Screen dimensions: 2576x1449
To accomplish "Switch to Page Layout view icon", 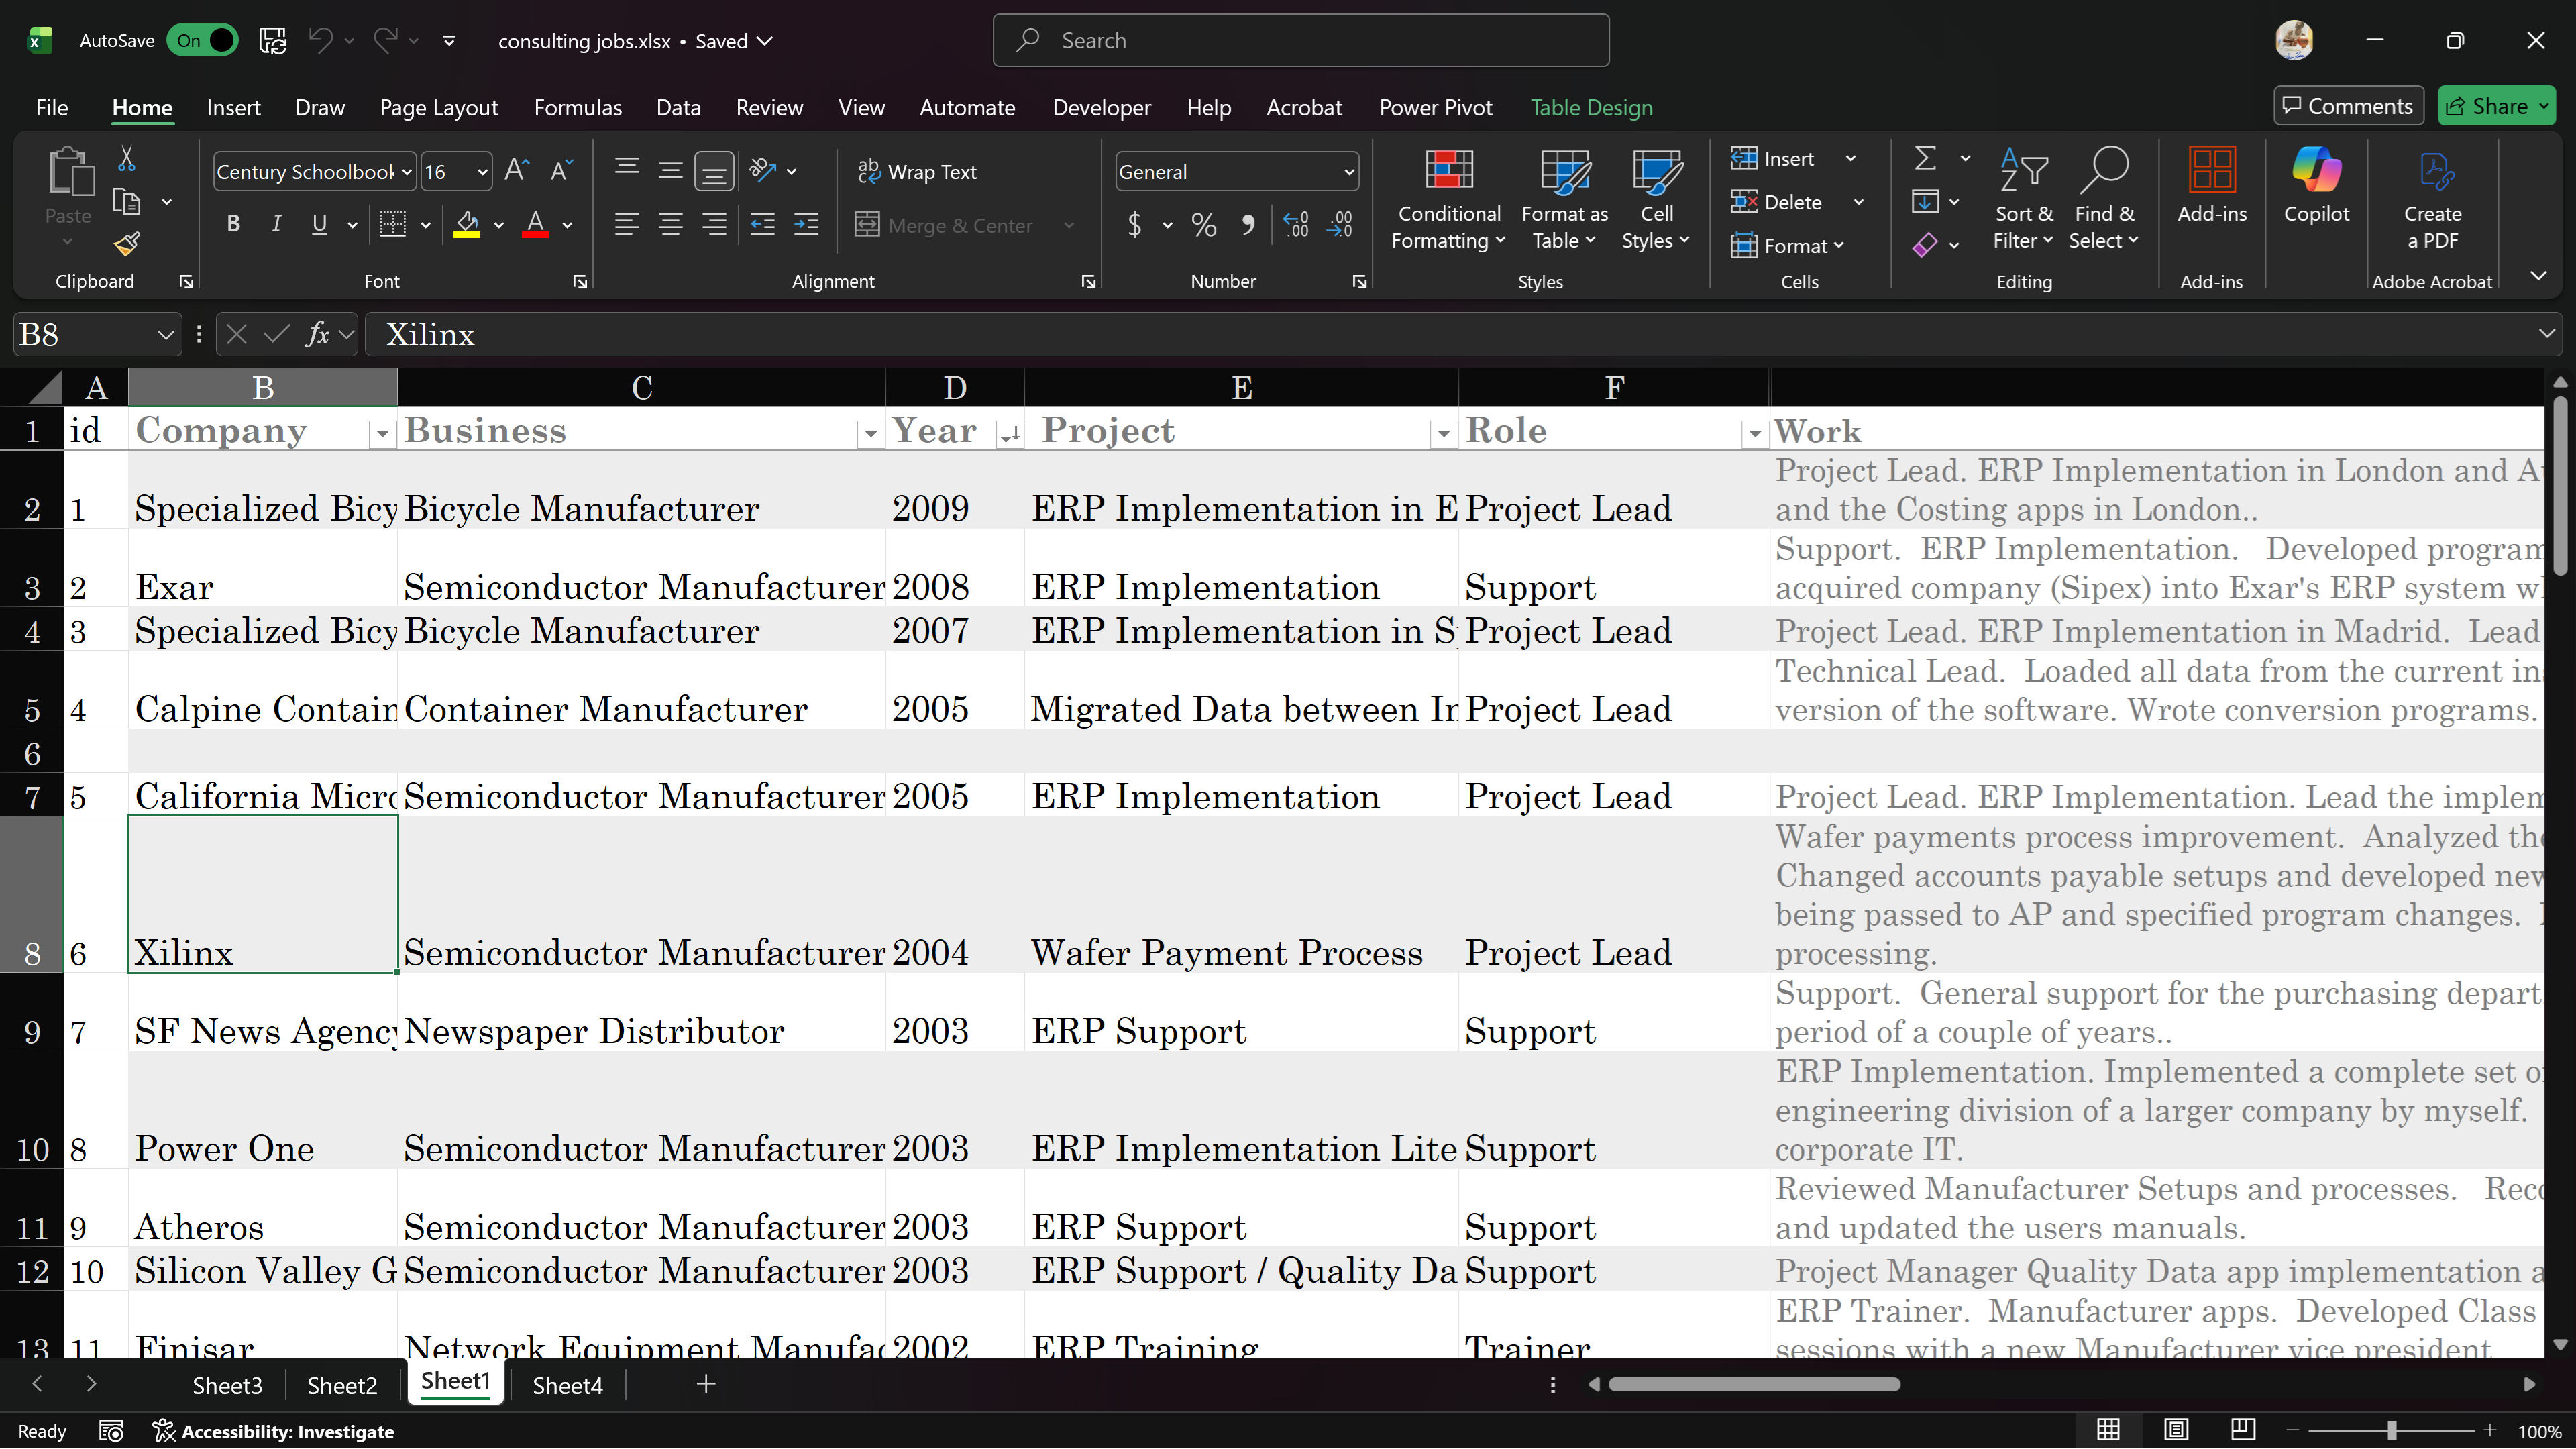I will pyautogui.click(x=2176, y=1430).
